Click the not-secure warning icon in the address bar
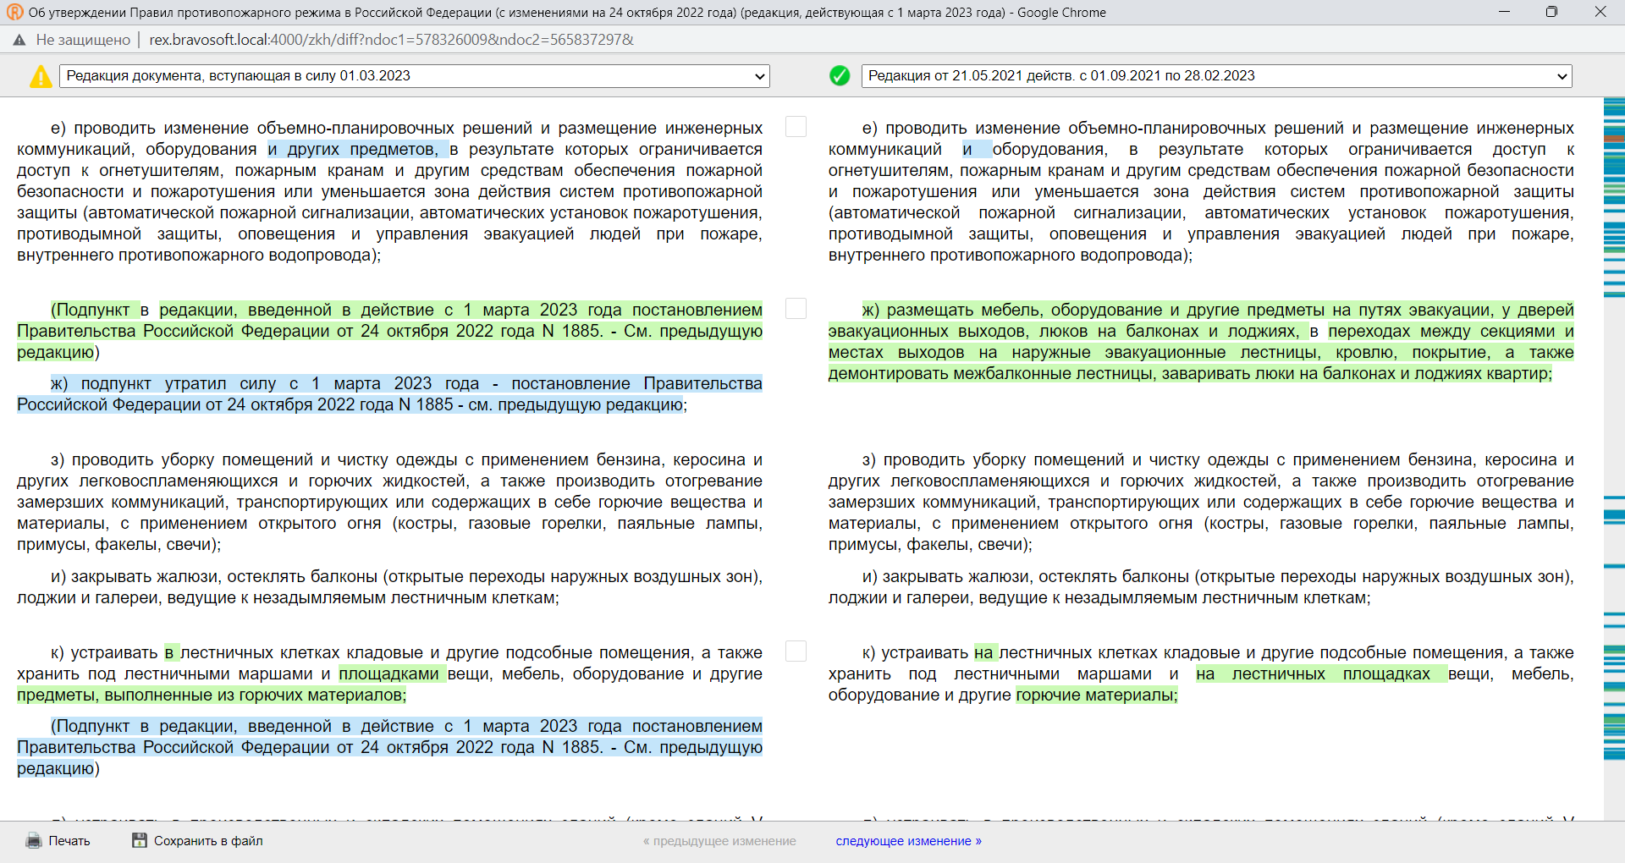The width and height of the screenshot is (1625, 863). click(19, 40)
